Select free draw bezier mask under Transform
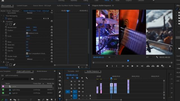 pyautogui.click(x=14, y=24)
